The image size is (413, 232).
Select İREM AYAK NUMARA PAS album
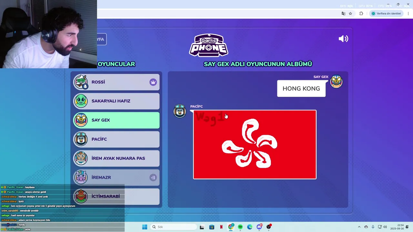click(116, 158)
